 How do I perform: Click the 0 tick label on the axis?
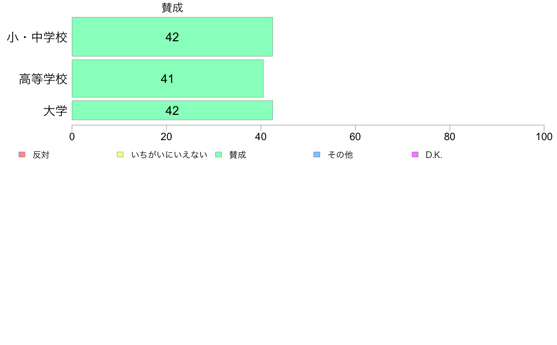tap(72, 137)
